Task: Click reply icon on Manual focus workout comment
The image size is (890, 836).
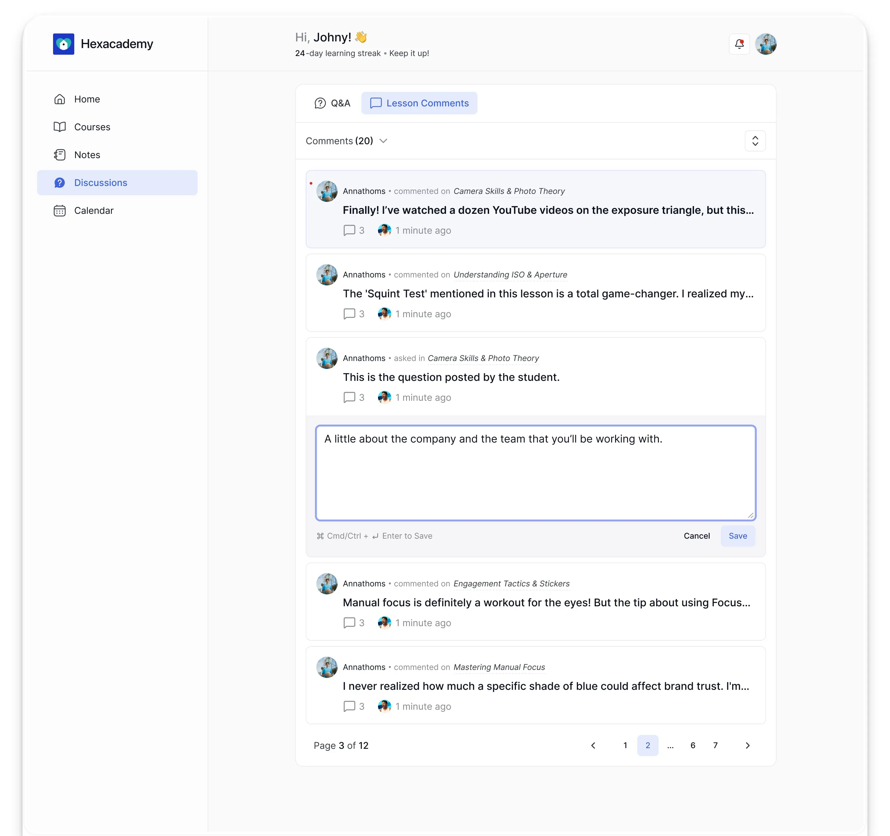Action: coord(349,623)
